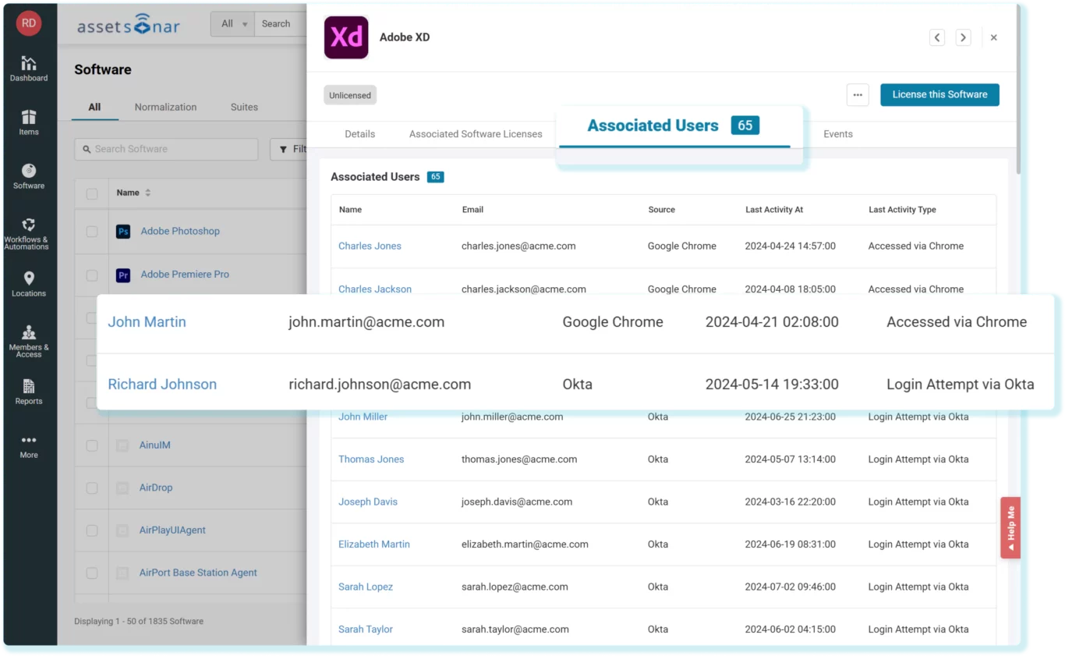Toggle the select-all checkbox in header
The width and height of the screenshot is (1065, 656).
click(x=92, y=193)
